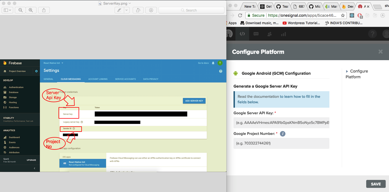The image size is (389, 192).
Task: Click the UPGRADE link in Firebase sidebar
Action: [31, 160]
